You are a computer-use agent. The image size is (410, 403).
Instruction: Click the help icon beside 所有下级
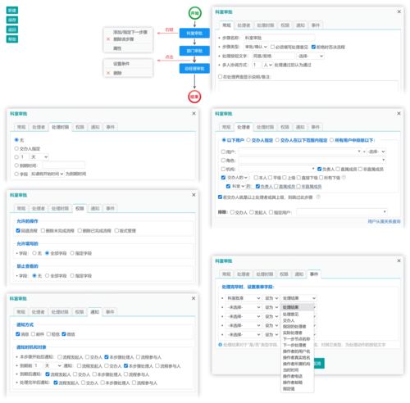pyautogui.click(x=344, y=178)
